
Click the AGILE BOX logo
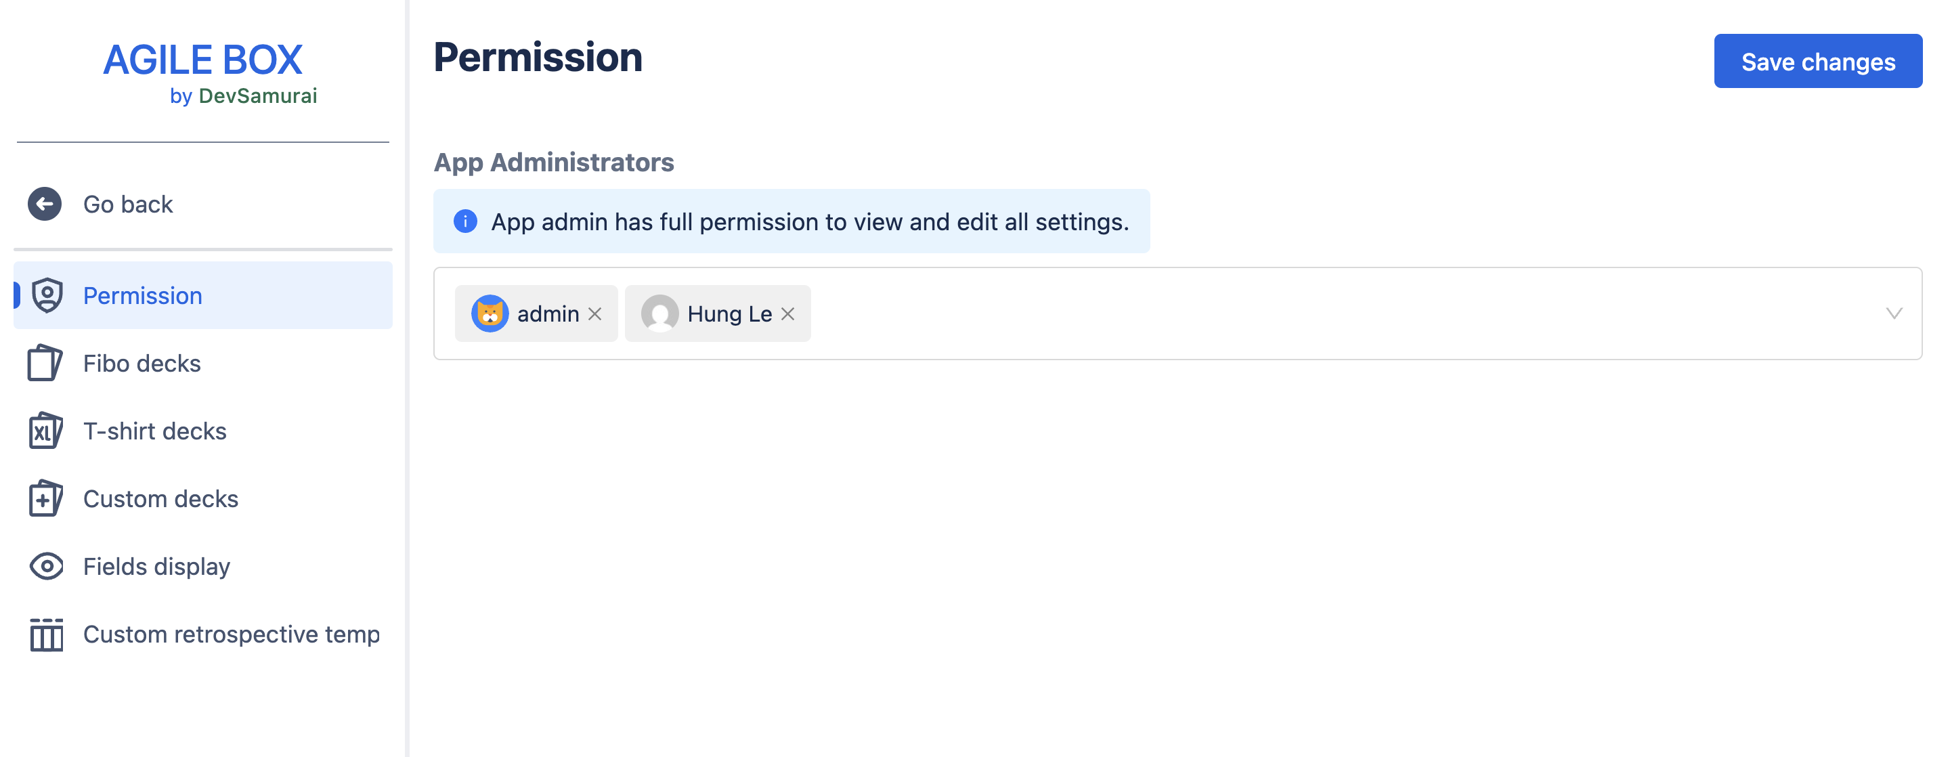point(203,60)
